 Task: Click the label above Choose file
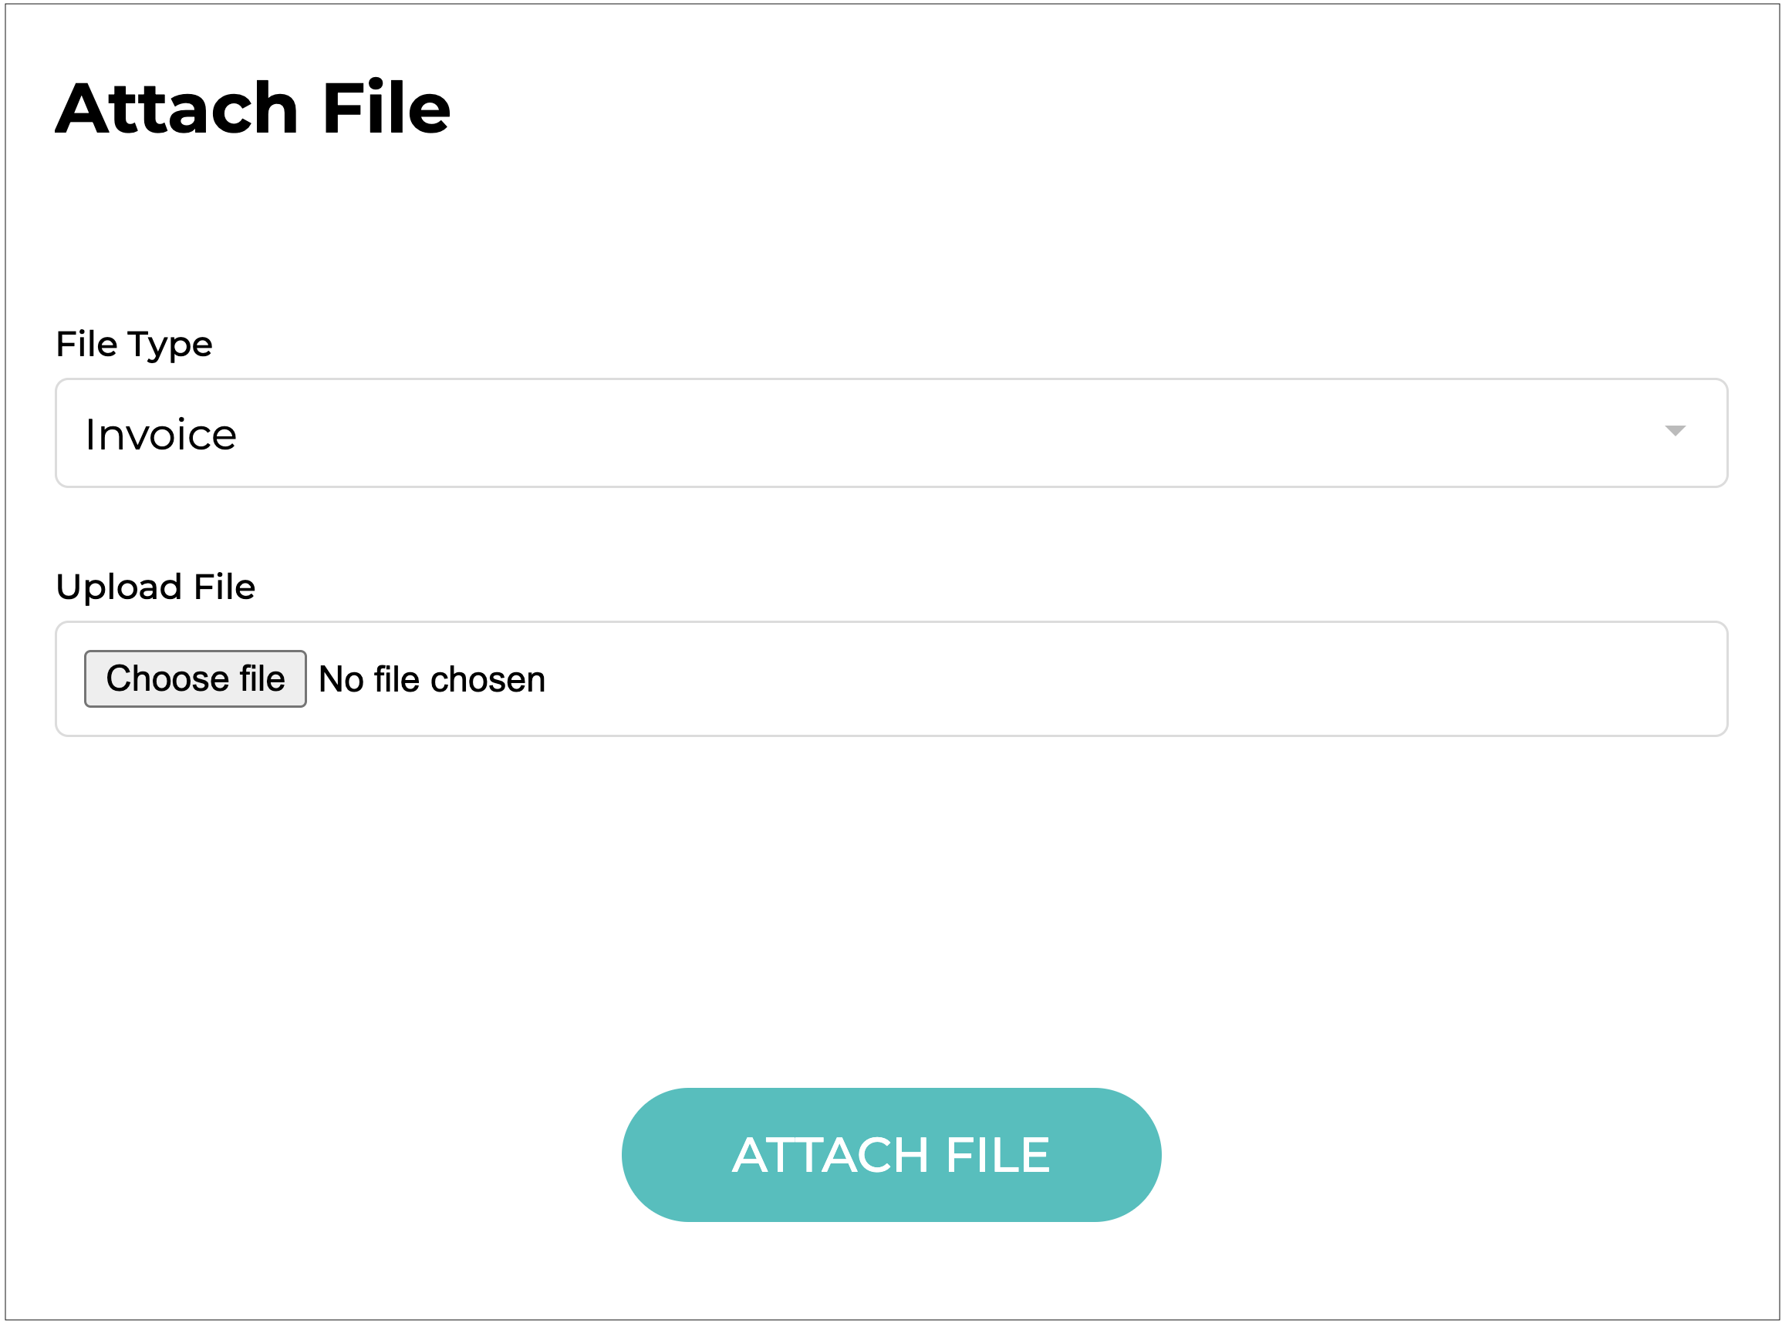click(x=156, y=586)
